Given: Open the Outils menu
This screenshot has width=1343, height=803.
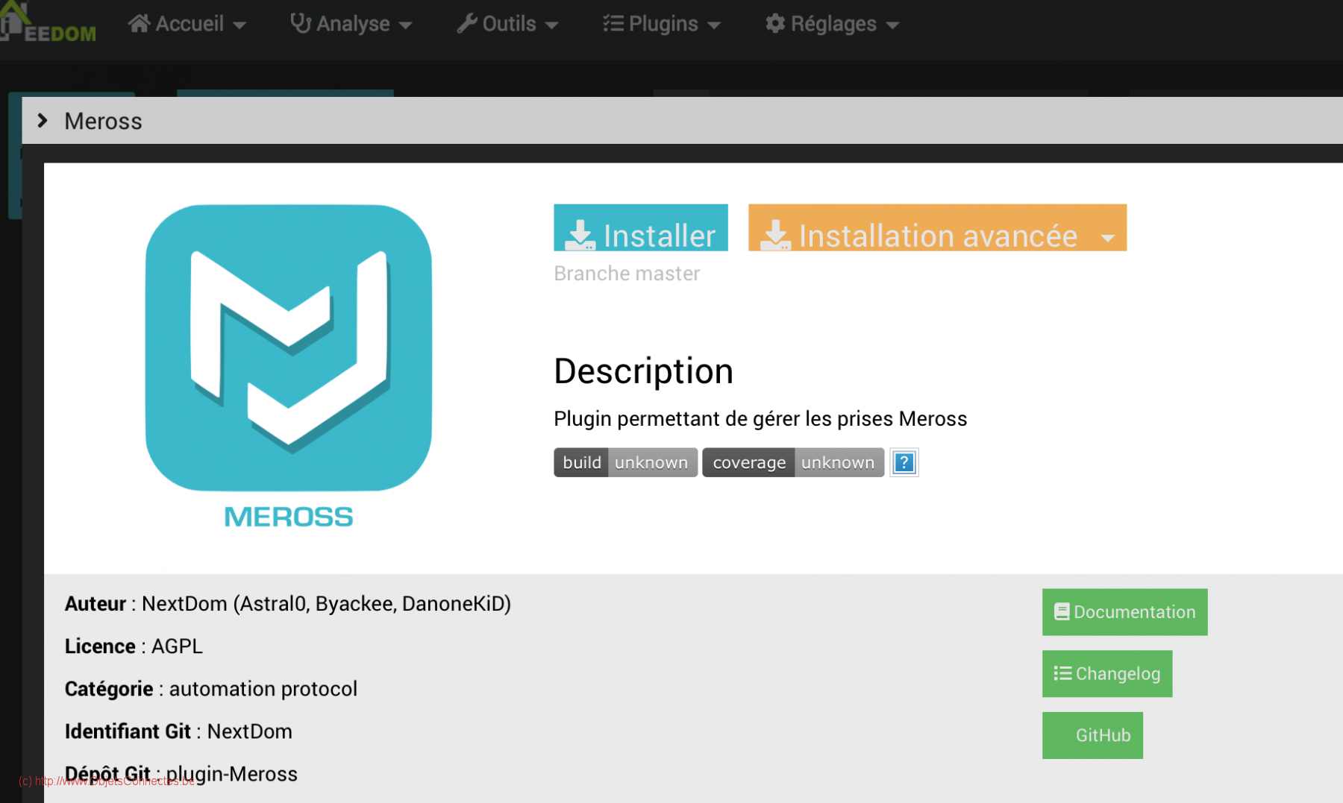Looking at the screenshot, I should coord(508,23).
